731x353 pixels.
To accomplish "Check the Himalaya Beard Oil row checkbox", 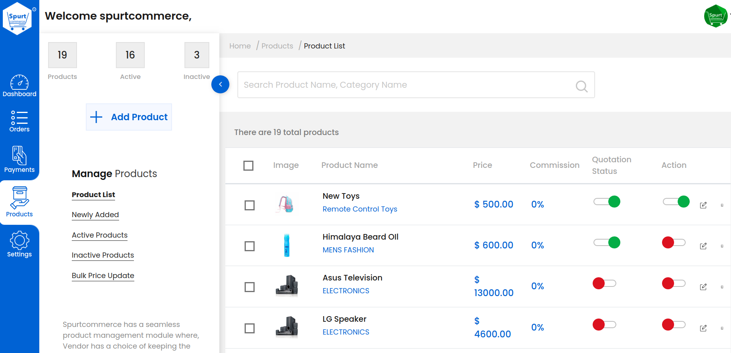I will pyautogui.click(x=249, y=246).
